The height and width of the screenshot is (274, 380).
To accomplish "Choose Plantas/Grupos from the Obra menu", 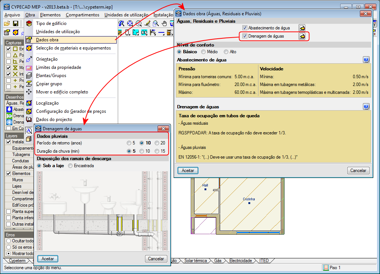I will pyautogui.click(x=51, y=76).
